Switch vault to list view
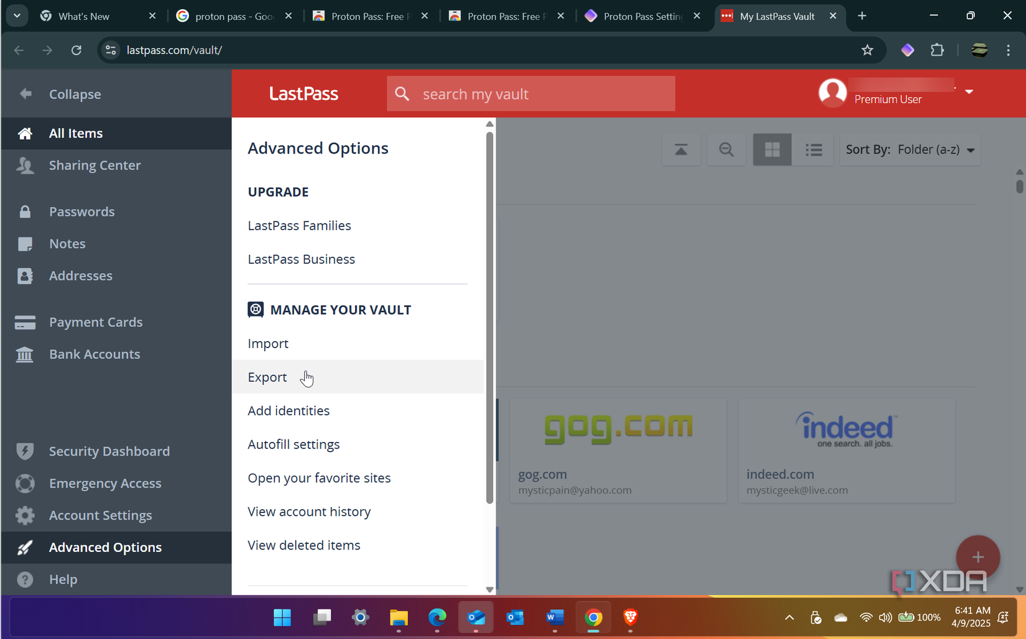This screenshot has width=1026, height=639. (x=813, y=149)
